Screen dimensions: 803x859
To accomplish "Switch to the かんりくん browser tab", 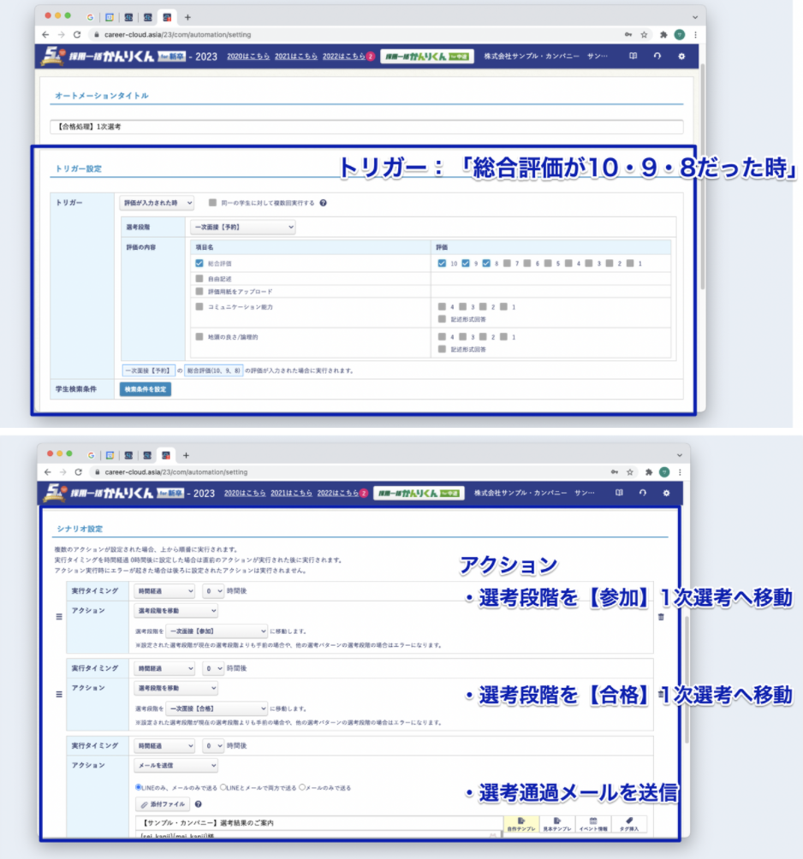I will tap(165, 15).
